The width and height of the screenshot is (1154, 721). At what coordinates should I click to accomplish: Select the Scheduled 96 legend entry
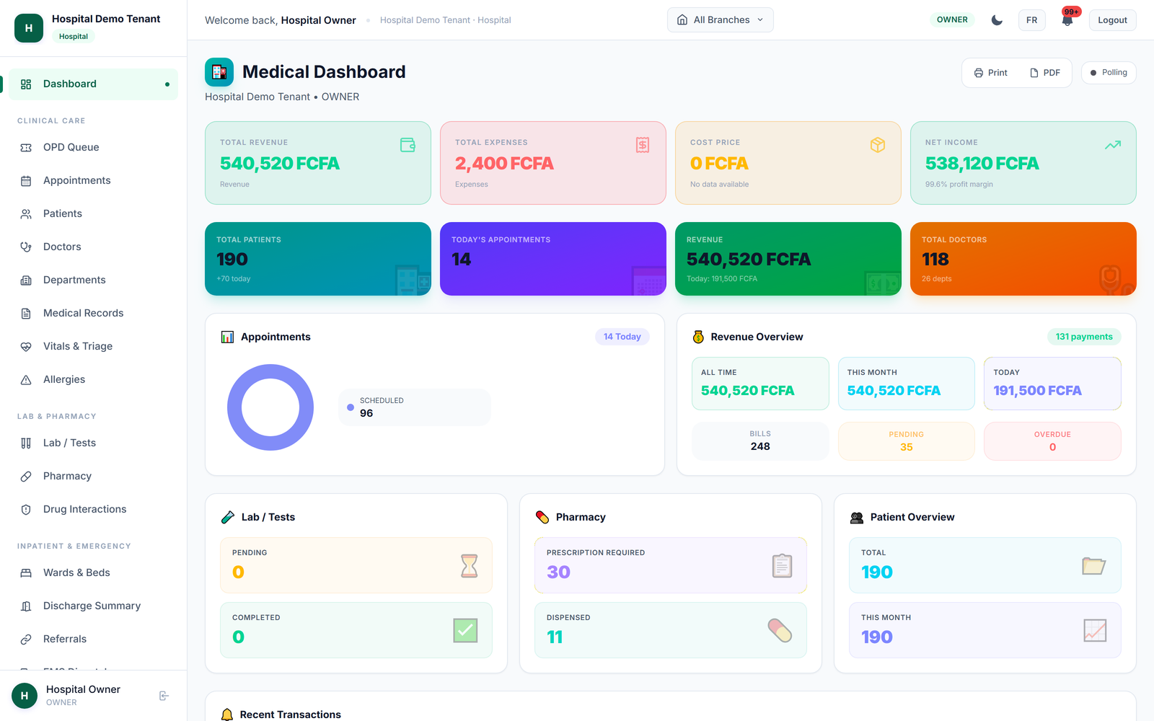click(415, 407)
